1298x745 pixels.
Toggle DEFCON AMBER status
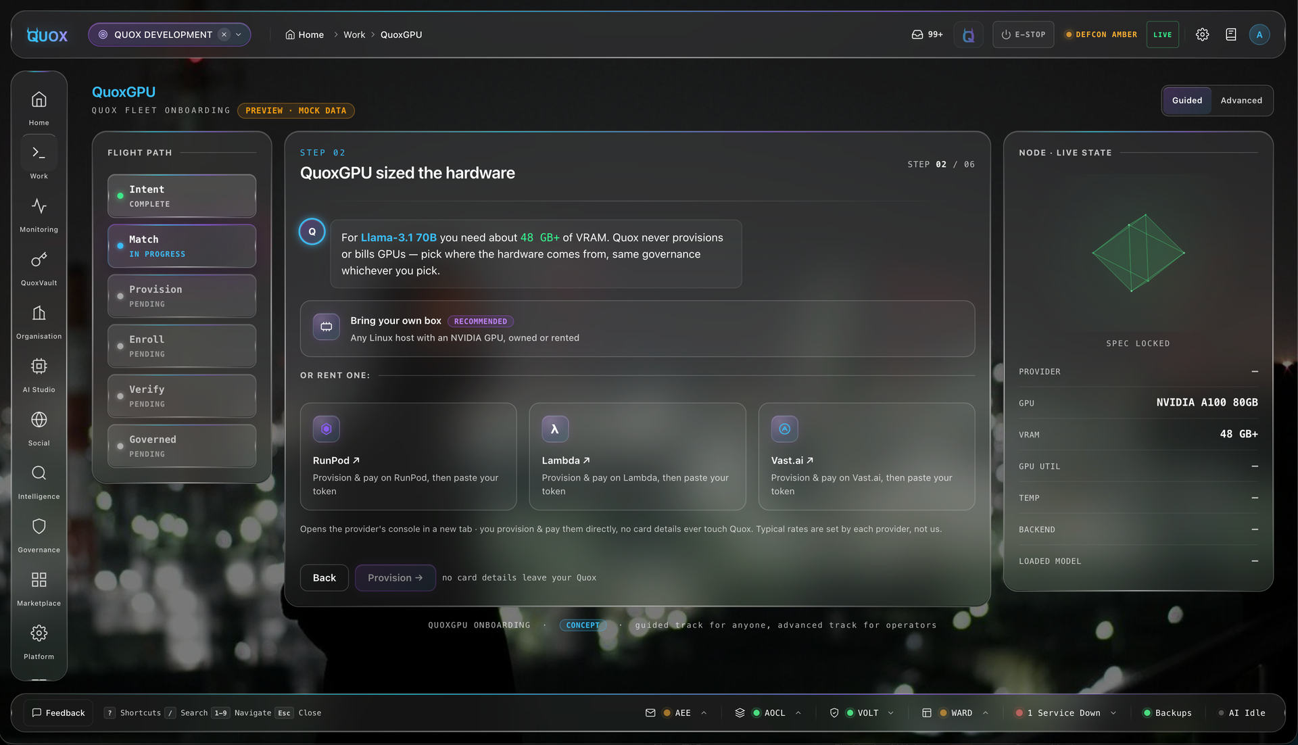pyautogui.click(x=1101, y=34)
